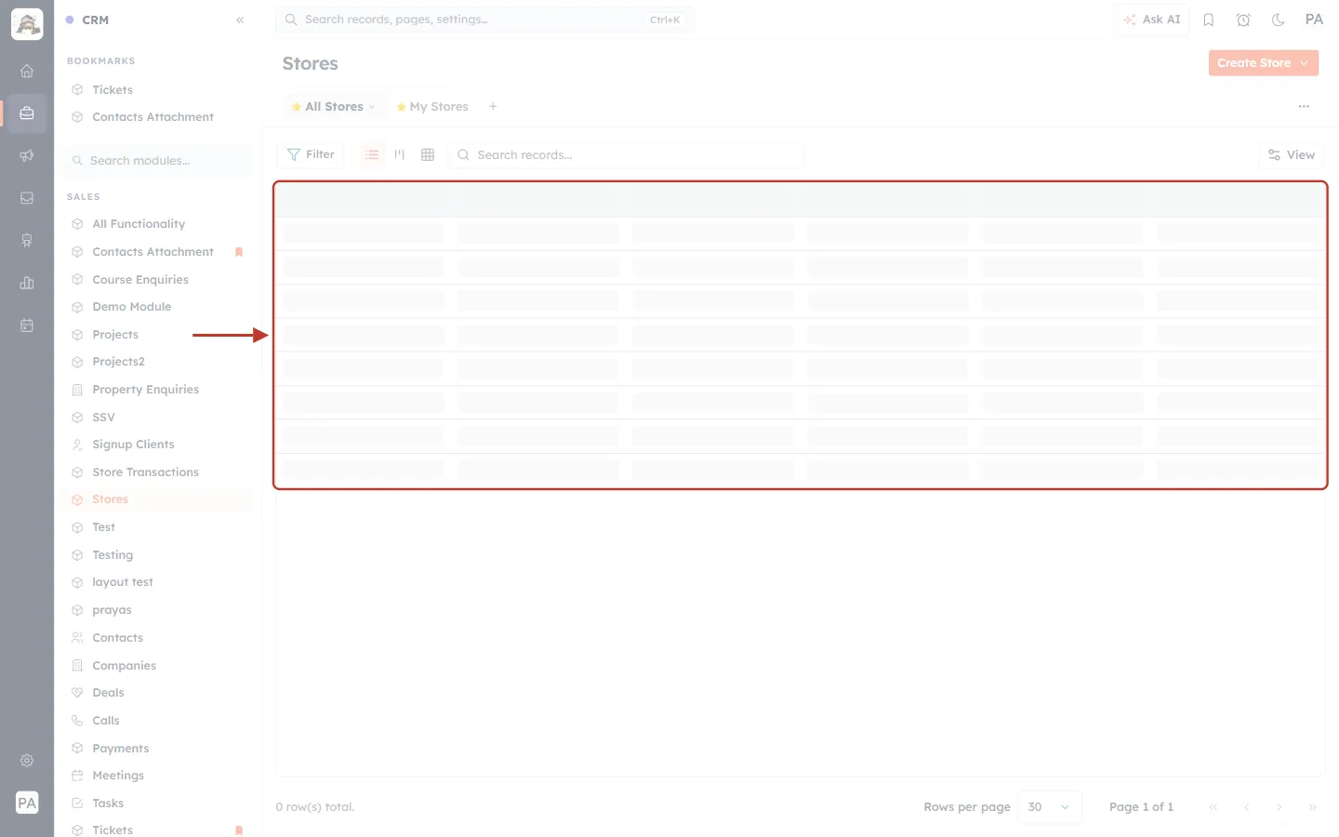Open the Home icon in left rail
The height and width of the screenshot is (837, 1339).
tap(27, 71)
